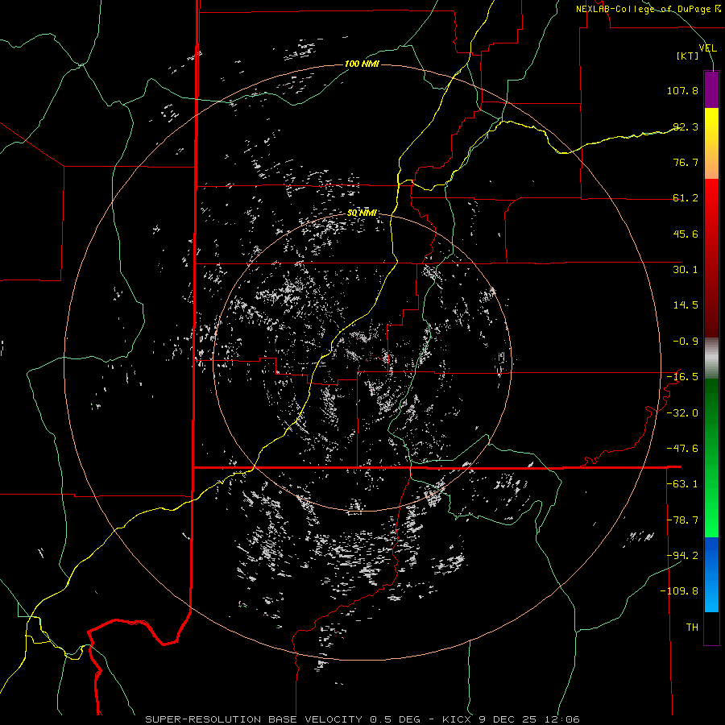This screenshot has width=725, height=725.
Task: Click the yellow-orange segment of velocity color bar
Action: (711, 143)
